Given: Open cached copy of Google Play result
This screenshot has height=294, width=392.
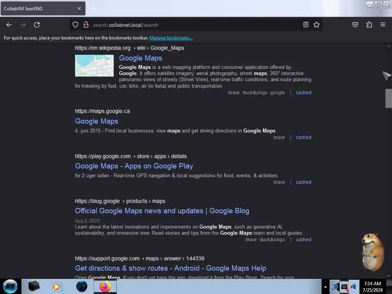Looking at the screenshot, I should [304, 182].
